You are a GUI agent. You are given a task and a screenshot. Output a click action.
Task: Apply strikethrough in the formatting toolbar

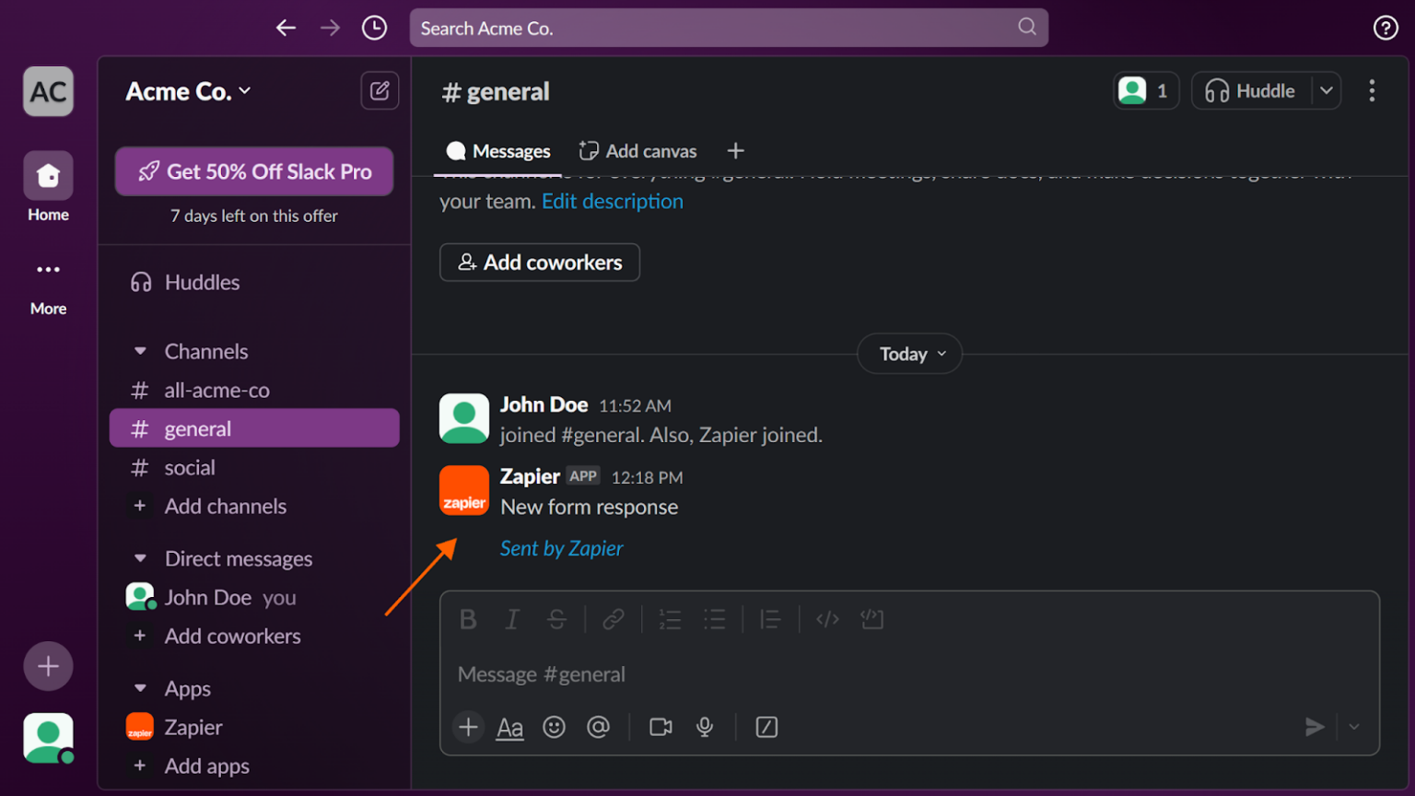pos(556,619)
